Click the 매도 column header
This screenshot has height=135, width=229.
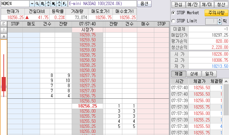31,24
